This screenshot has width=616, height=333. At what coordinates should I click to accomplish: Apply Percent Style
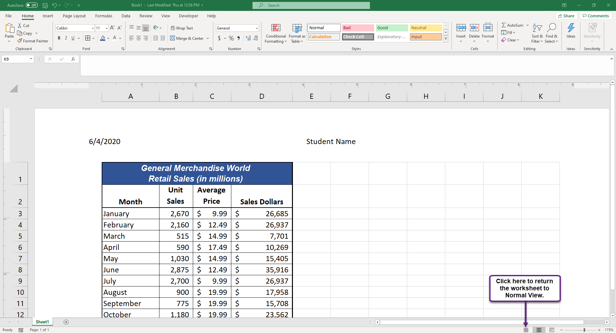(231, 38)
